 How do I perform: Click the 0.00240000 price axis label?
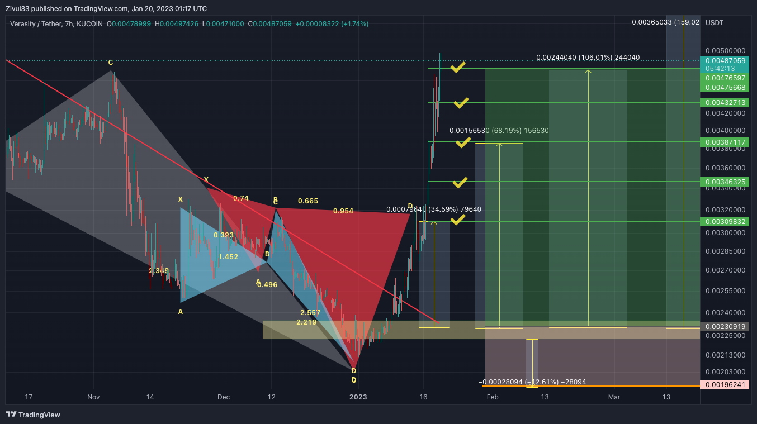(725, 312)
